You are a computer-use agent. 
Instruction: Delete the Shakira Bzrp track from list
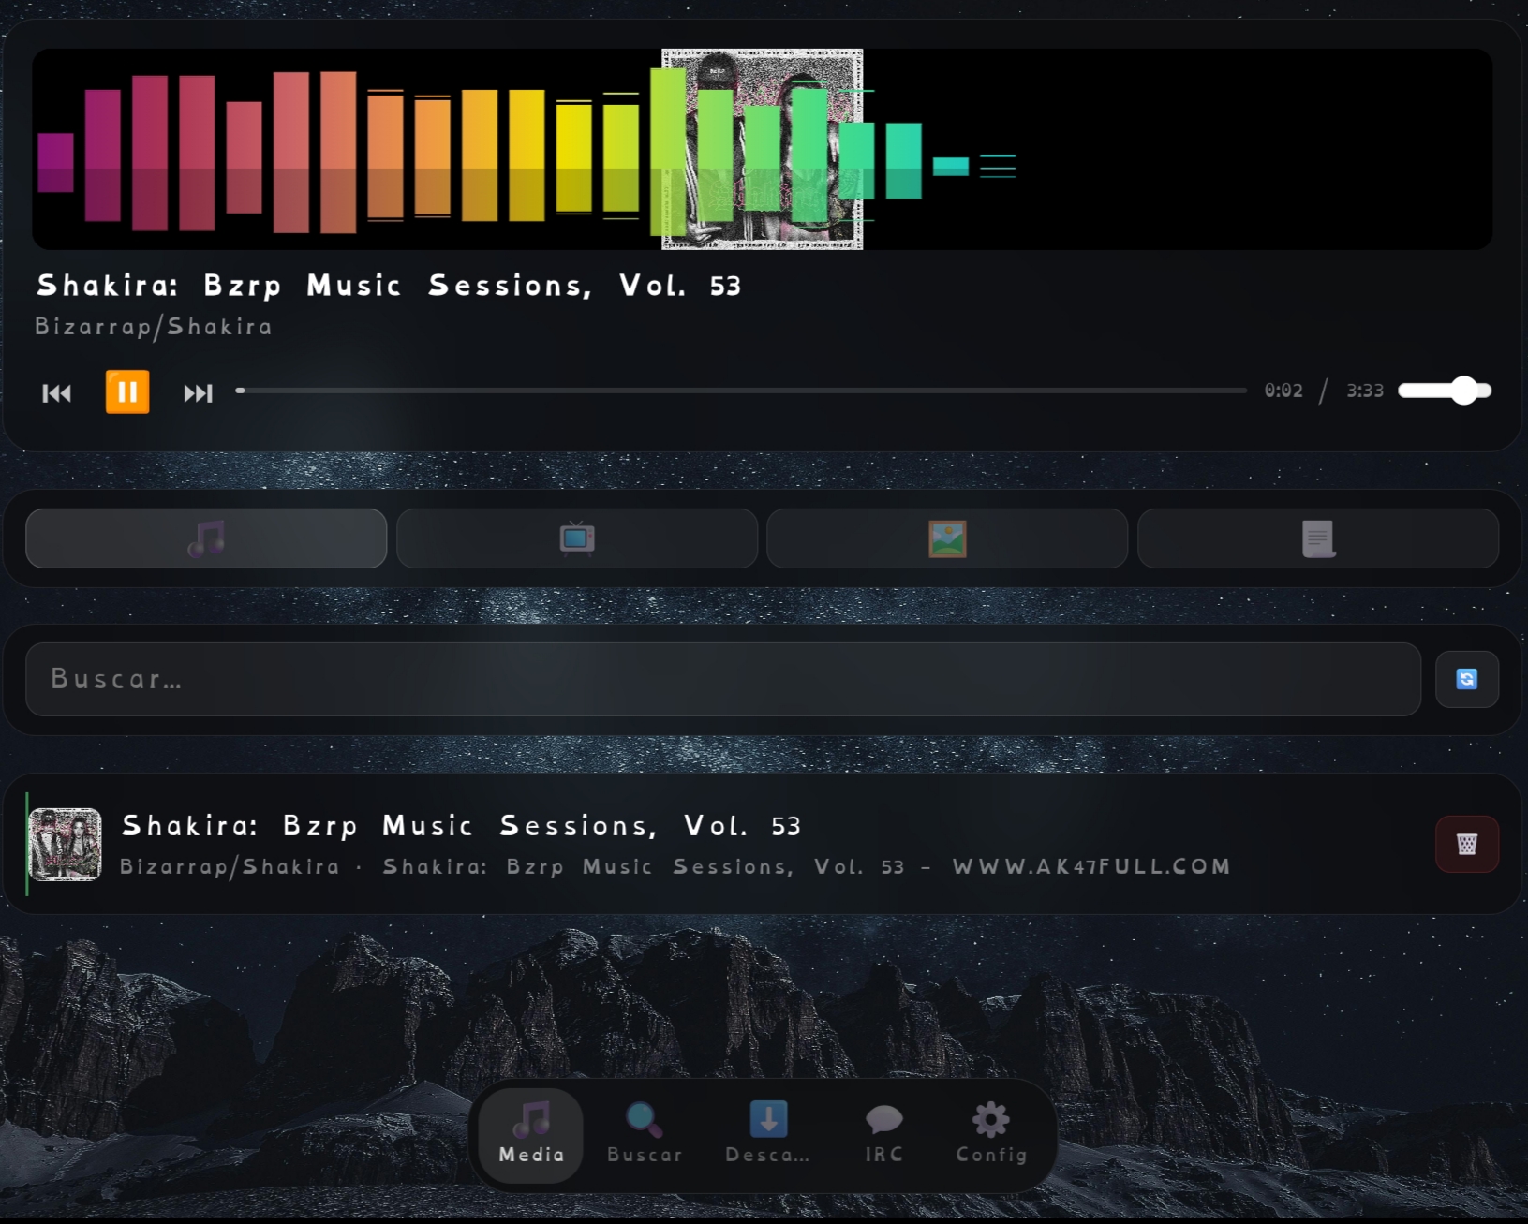point(1467,845)
